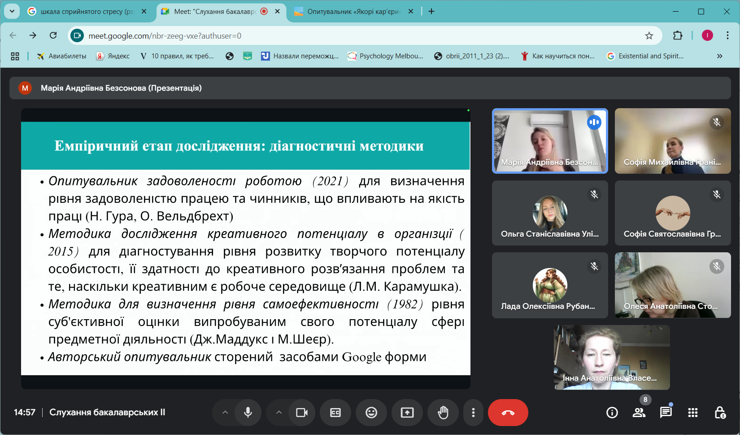Image resolution: width=740 pixels, height=435 pixels.
Task: Open the emoji reactions button
Action: (371, 413)
